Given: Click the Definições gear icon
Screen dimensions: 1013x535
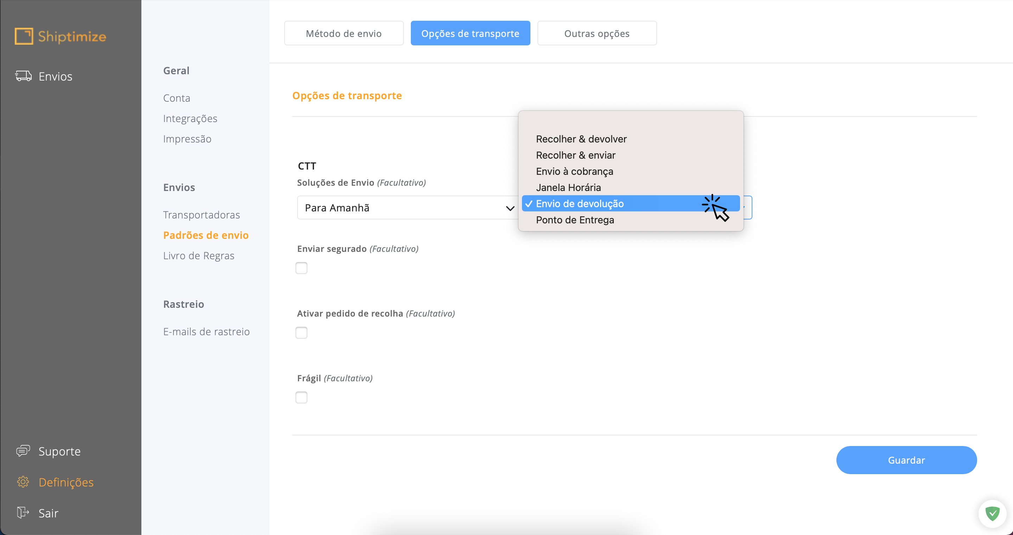Looking at the screenshot, I should [x=23, y=482].
